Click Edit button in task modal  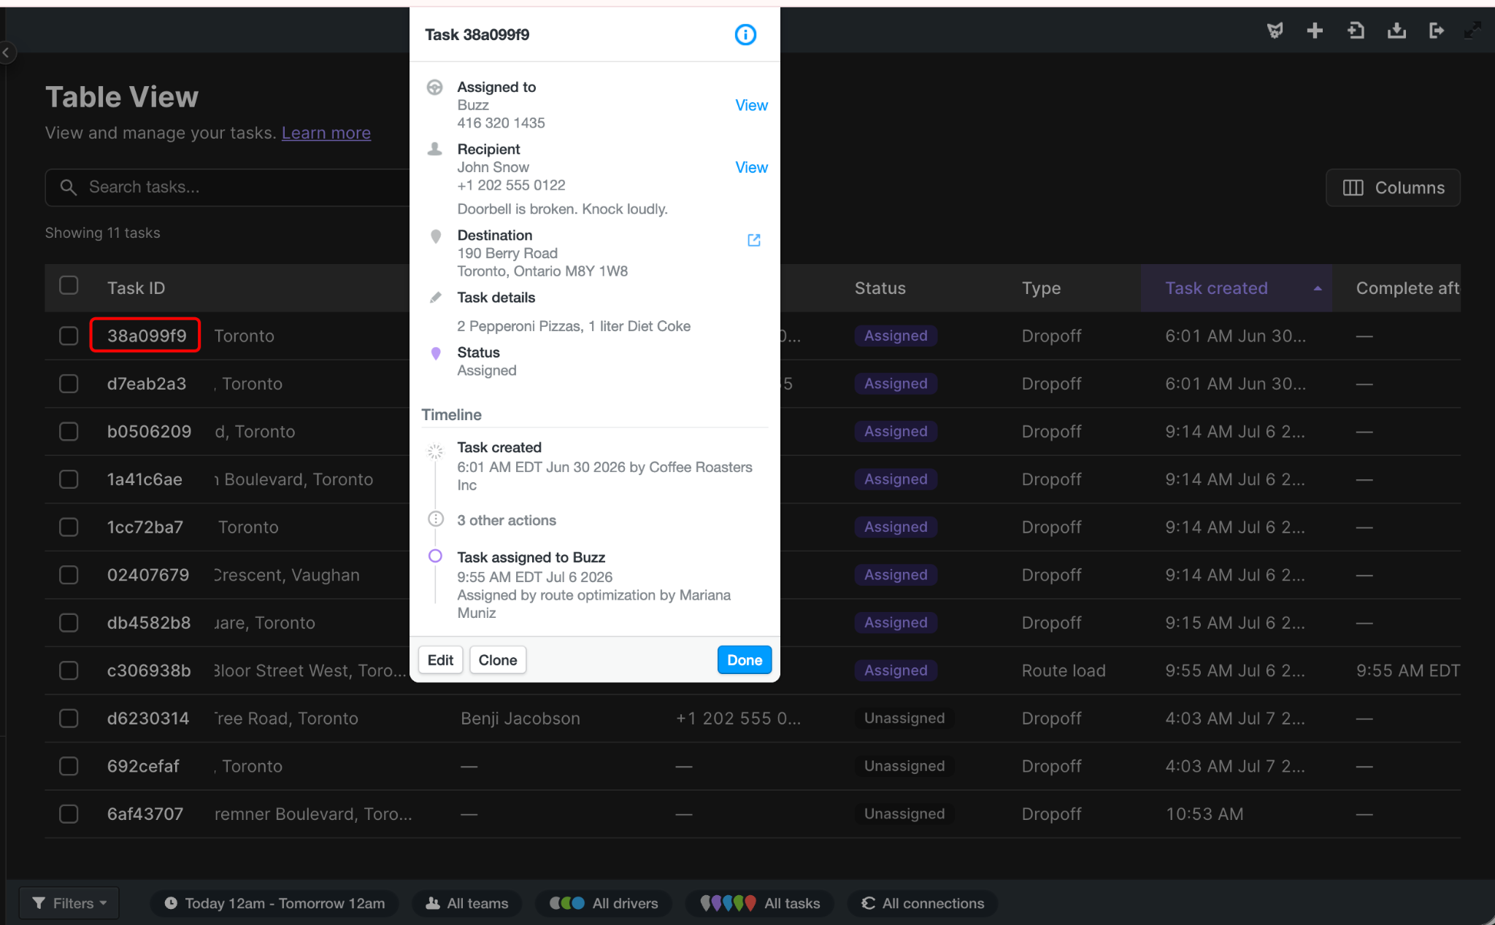(x=440, y=660)
